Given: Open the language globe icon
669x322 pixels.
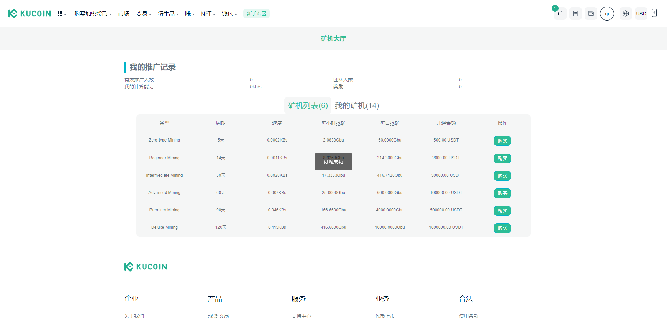Looking at the screenshot, I should pos(625,14).
